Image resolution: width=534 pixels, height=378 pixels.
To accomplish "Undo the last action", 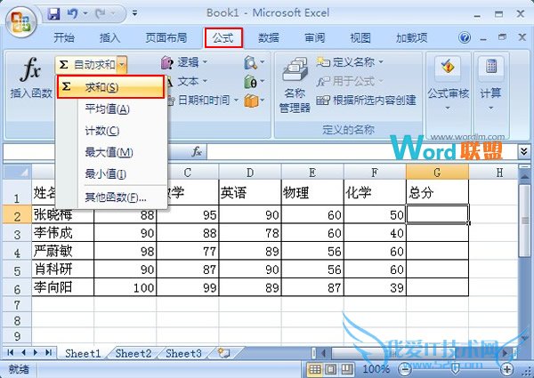I will [73, 13].
